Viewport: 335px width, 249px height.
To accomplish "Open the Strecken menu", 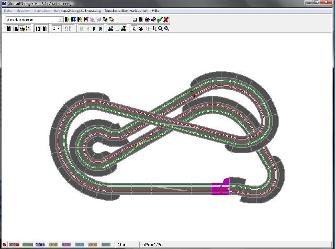I will [23, 10].
